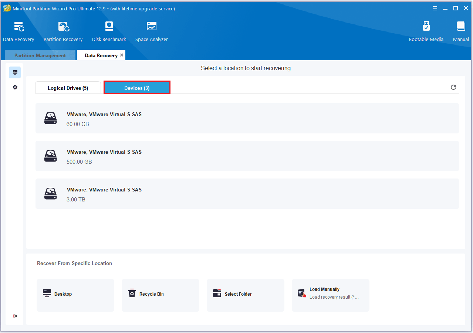Click the "60.00 GB" size text
The height and width of the screenshot is (333, 473).
(78, 124)
